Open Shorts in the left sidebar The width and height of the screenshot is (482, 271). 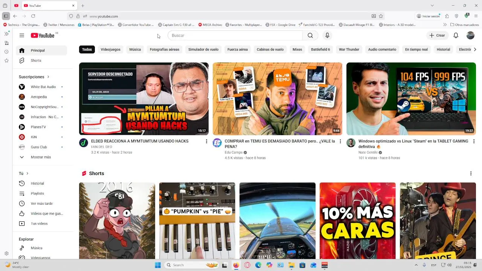[41, 61]
